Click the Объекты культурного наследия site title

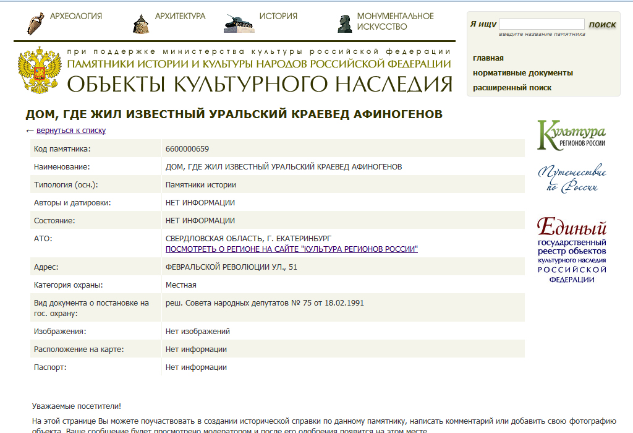[260, 84]
